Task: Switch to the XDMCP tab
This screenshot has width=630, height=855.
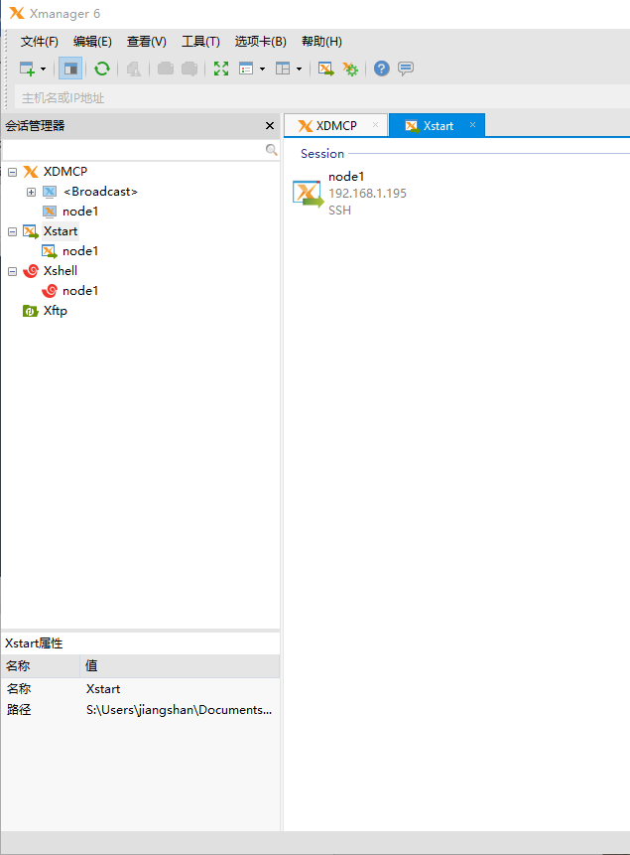Action: point(336,126)
